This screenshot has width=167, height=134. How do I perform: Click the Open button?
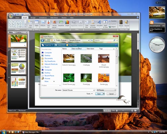99,94
